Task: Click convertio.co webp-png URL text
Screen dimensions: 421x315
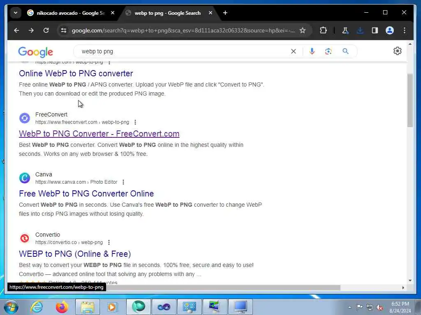Action: pyautogui.click(x=69, y=242)
